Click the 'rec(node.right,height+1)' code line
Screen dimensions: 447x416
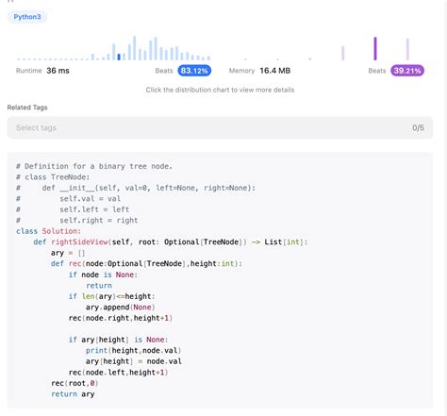point(121,318)
